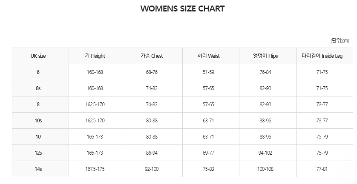This screenshot has height=184, width=357.
Task: Click the 100-108 hips cell
Action: 265,169
